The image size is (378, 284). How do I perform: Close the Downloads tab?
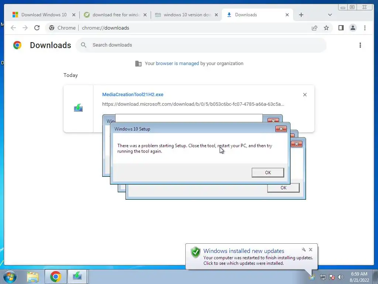(x=287, y=15)
